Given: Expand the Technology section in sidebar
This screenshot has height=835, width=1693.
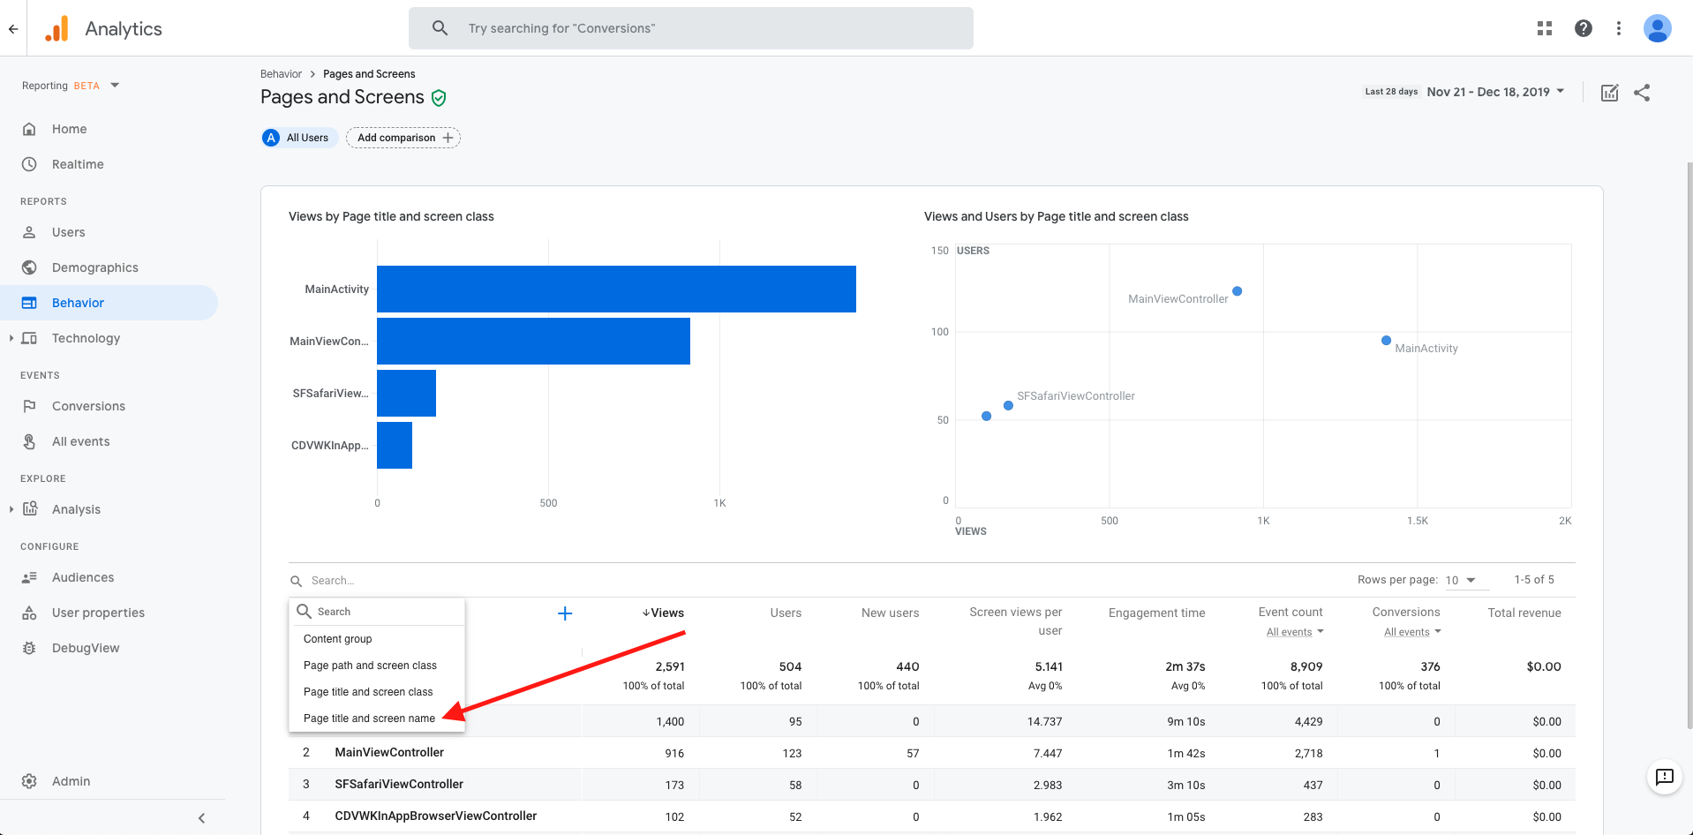Looking at the screenshot, I should pos(11,338).
